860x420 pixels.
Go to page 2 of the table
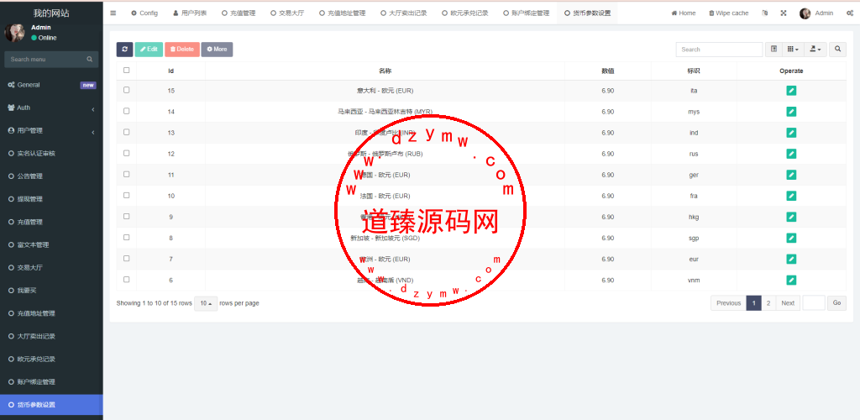[768, 303]
